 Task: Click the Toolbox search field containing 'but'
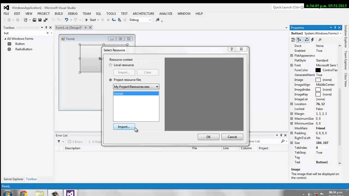click(x=24, y=33)
